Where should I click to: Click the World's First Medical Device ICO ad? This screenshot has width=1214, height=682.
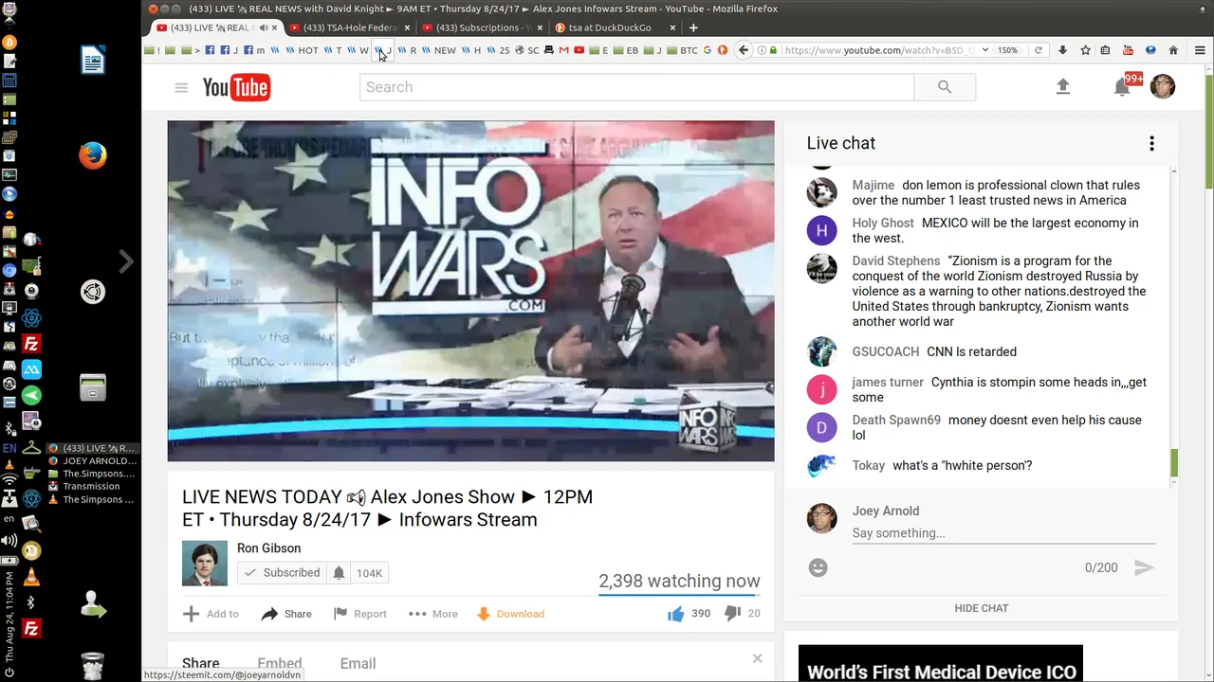click(x=941, y=663)
